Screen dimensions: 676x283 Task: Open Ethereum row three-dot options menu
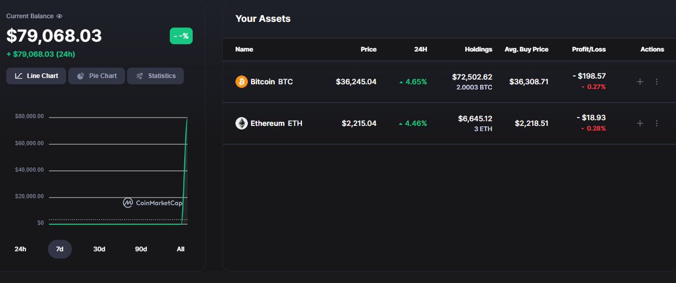point(656,123)
